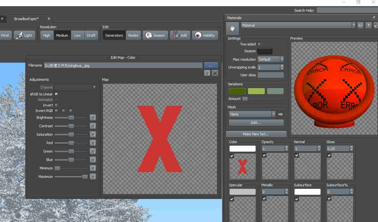378x222 pixels.
Task: Set resolution to Draft
Action: [91, 35]
